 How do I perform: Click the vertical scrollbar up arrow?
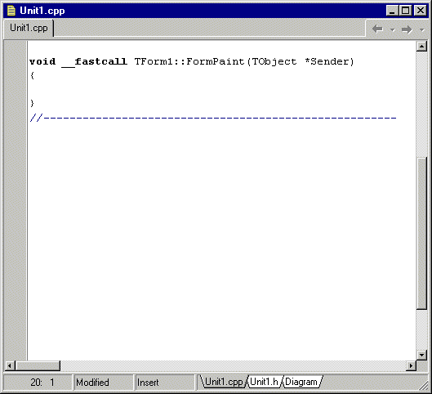421,46
